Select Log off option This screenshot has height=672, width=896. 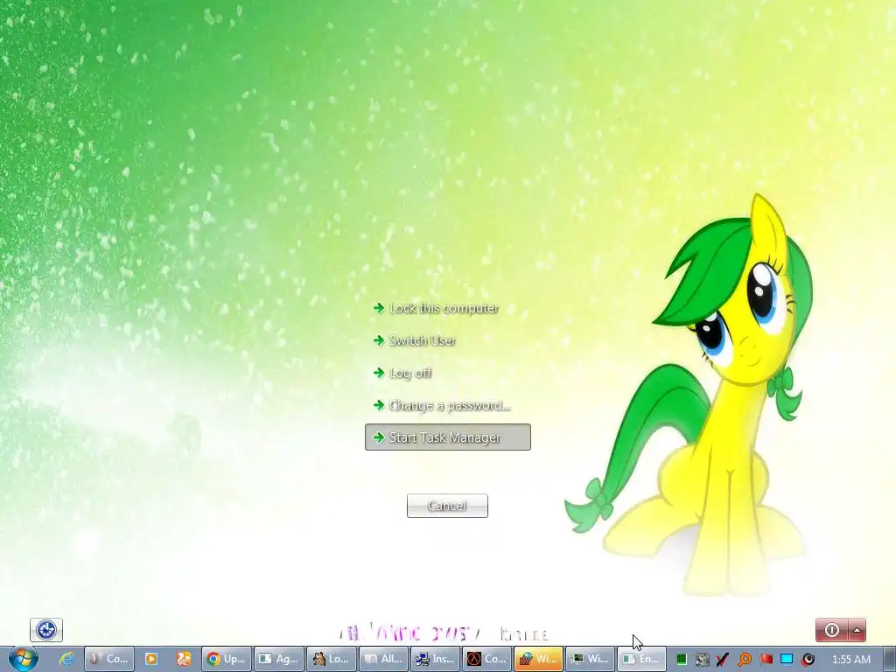click(x=402, y=373)
